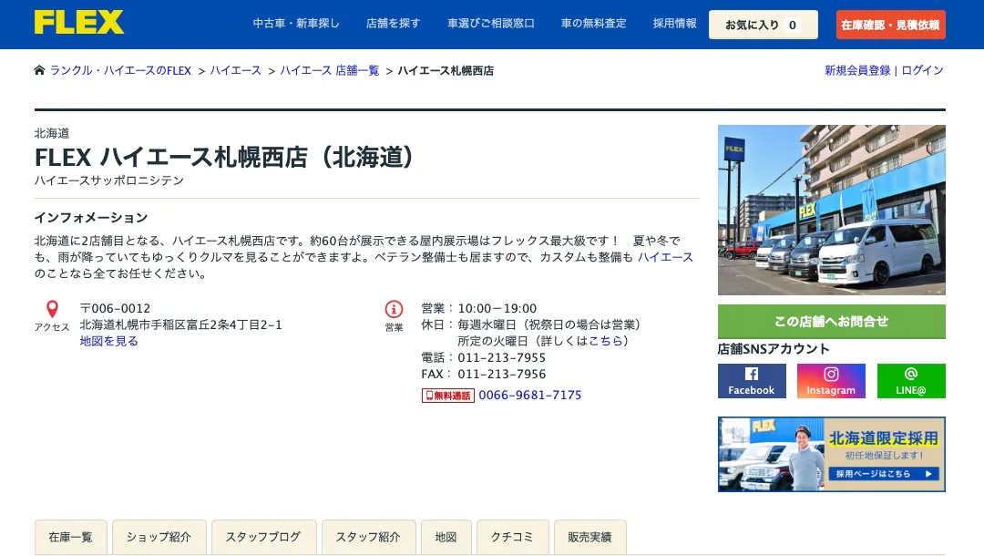The width and height of the screenshot is (984, 556).
Task: Switch to スタッフ紹介 tab
Action: point(368,537)
